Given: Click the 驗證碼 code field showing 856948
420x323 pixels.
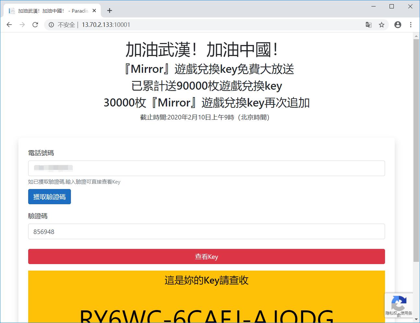Looking at the screenshot, I should tap(206, 231).
